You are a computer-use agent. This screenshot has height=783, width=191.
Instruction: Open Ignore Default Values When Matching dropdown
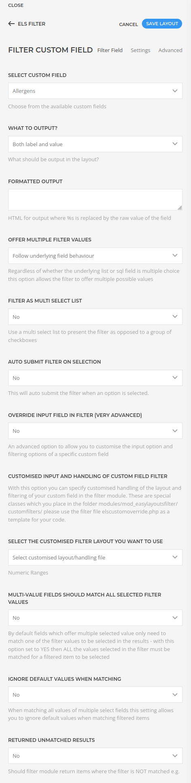click(95, 695)
